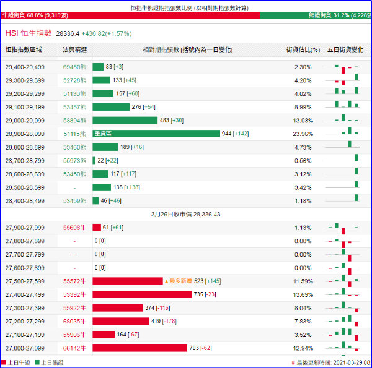
Task: Open warrant link 53394熊
Action: click(x=74, y=121)
